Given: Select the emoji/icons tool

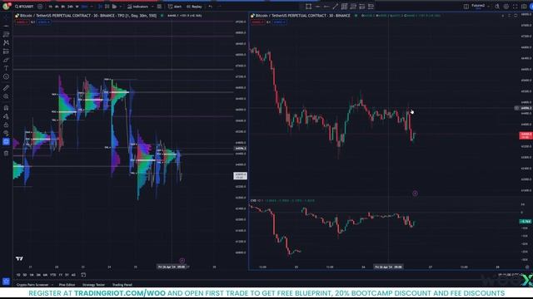Looking at the screenshot, I should [6, 76].
